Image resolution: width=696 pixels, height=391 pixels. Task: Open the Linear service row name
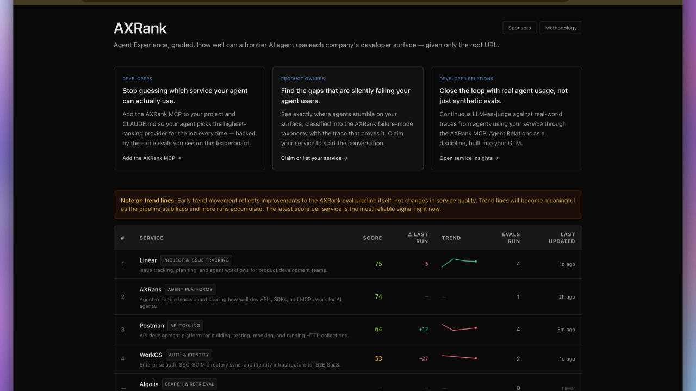148,260
